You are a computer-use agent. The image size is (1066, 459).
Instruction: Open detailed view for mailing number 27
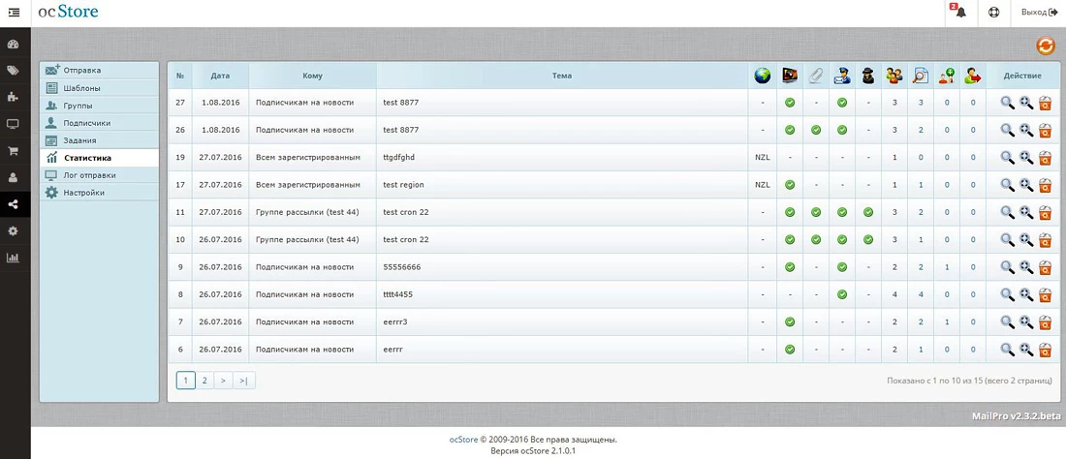pos(1026,103)
